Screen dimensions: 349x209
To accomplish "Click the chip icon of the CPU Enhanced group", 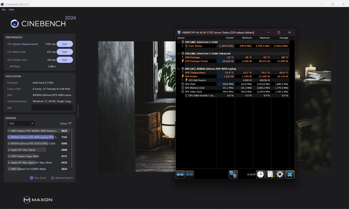I will (x=183, y=53).
